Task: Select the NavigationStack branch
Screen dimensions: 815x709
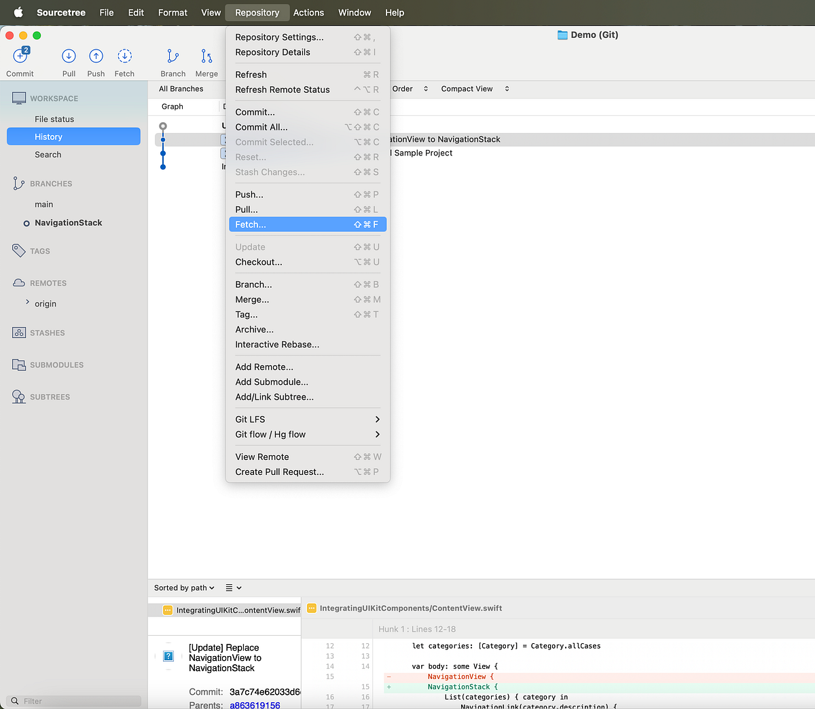Action: [x=68, y=223]
